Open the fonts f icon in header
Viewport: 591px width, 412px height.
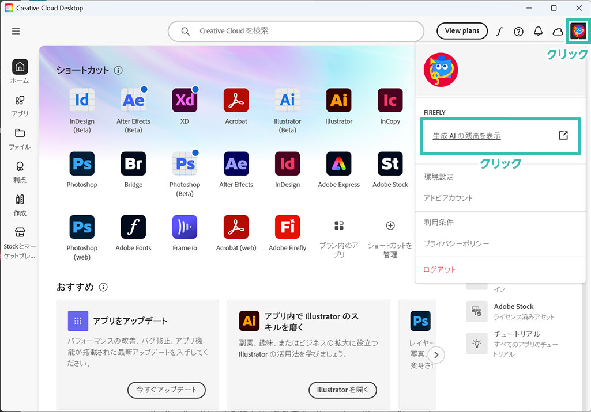499,32
